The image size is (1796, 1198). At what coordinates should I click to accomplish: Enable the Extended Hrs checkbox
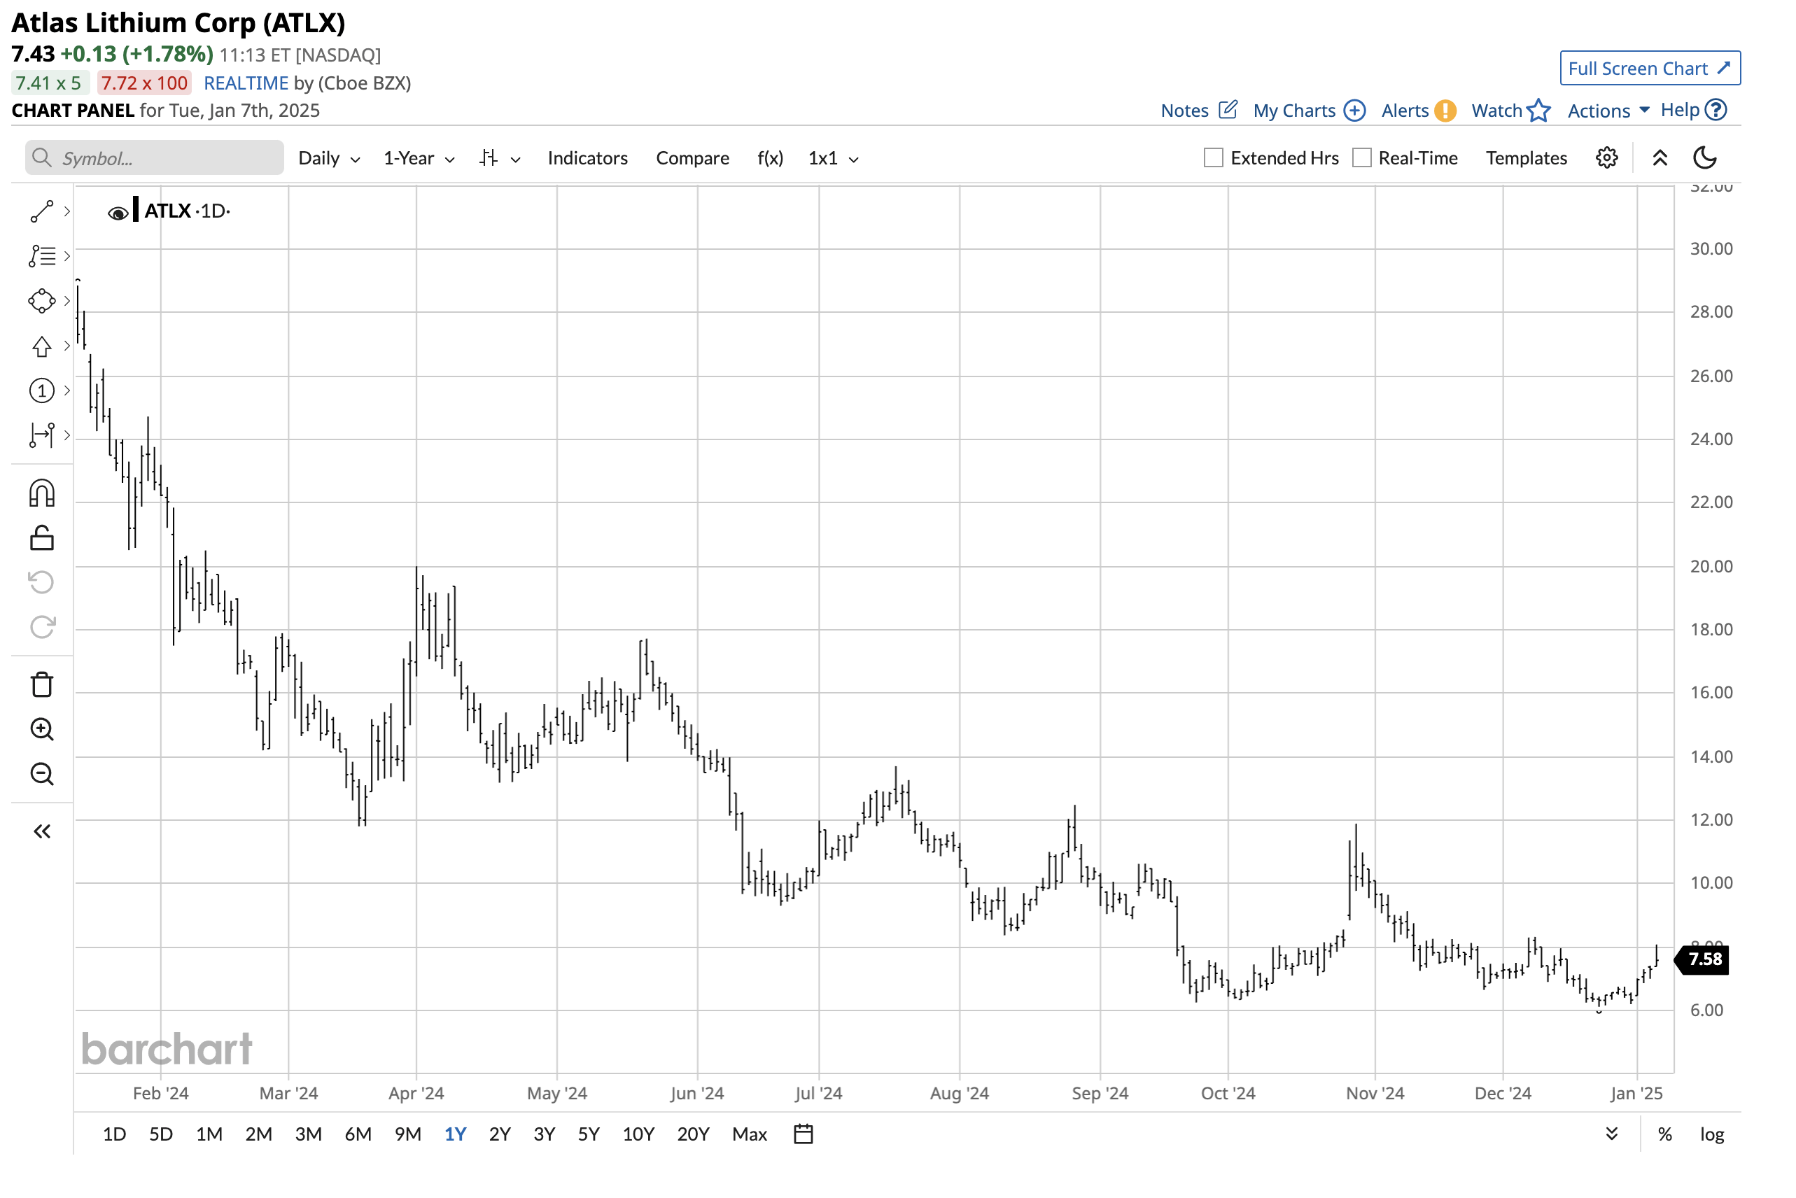pyautogui.click(x=1214, y=157)
